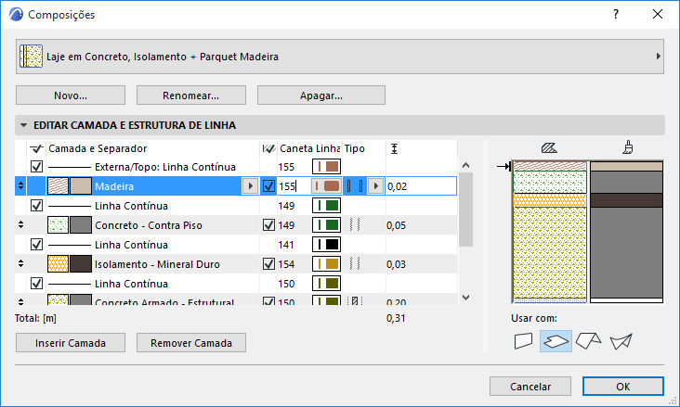
Task: Click the help question mark button
Action: coord(616,14)
